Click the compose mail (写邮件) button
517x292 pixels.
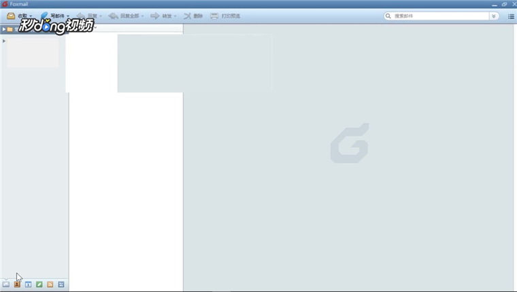53,16
